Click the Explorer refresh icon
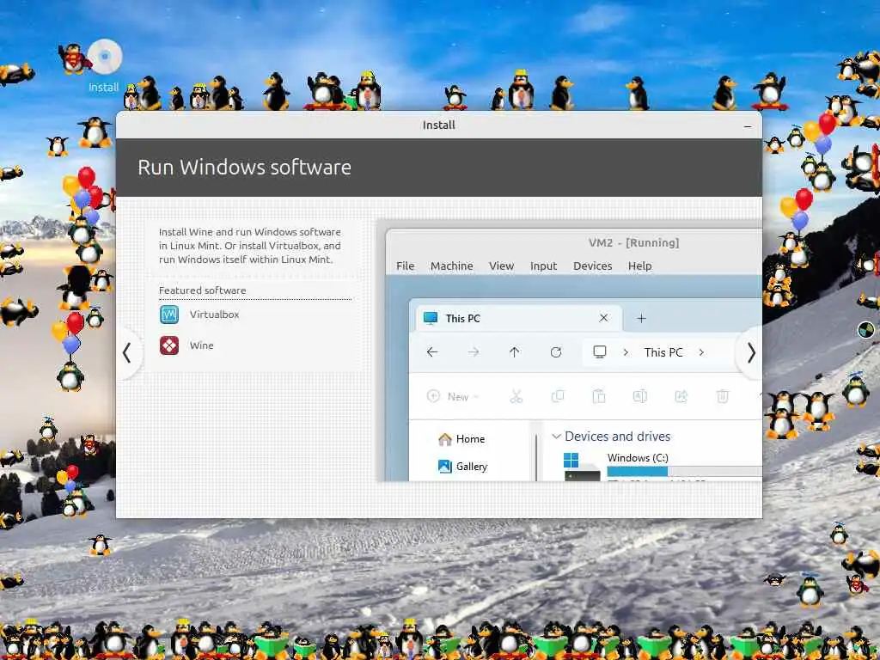 [x=556, y=351]
